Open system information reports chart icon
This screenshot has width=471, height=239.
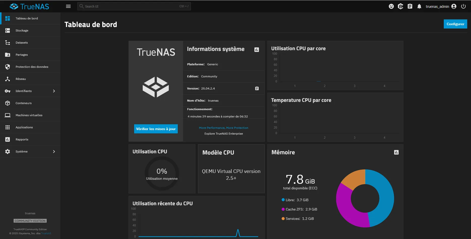(x=257, y=50)
